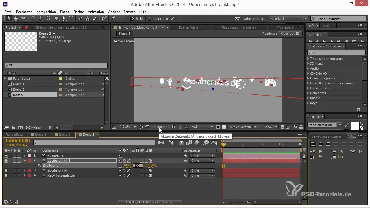The height and width of the screenshot is (208, 370).
Task: Expand Animationsvorgaben effects category
Action: click(308, 59)
